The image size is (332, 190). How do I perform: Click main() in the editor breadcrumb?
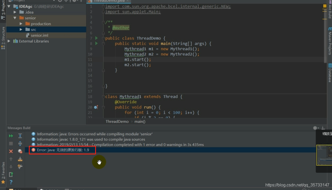click(x=140, y=121)
